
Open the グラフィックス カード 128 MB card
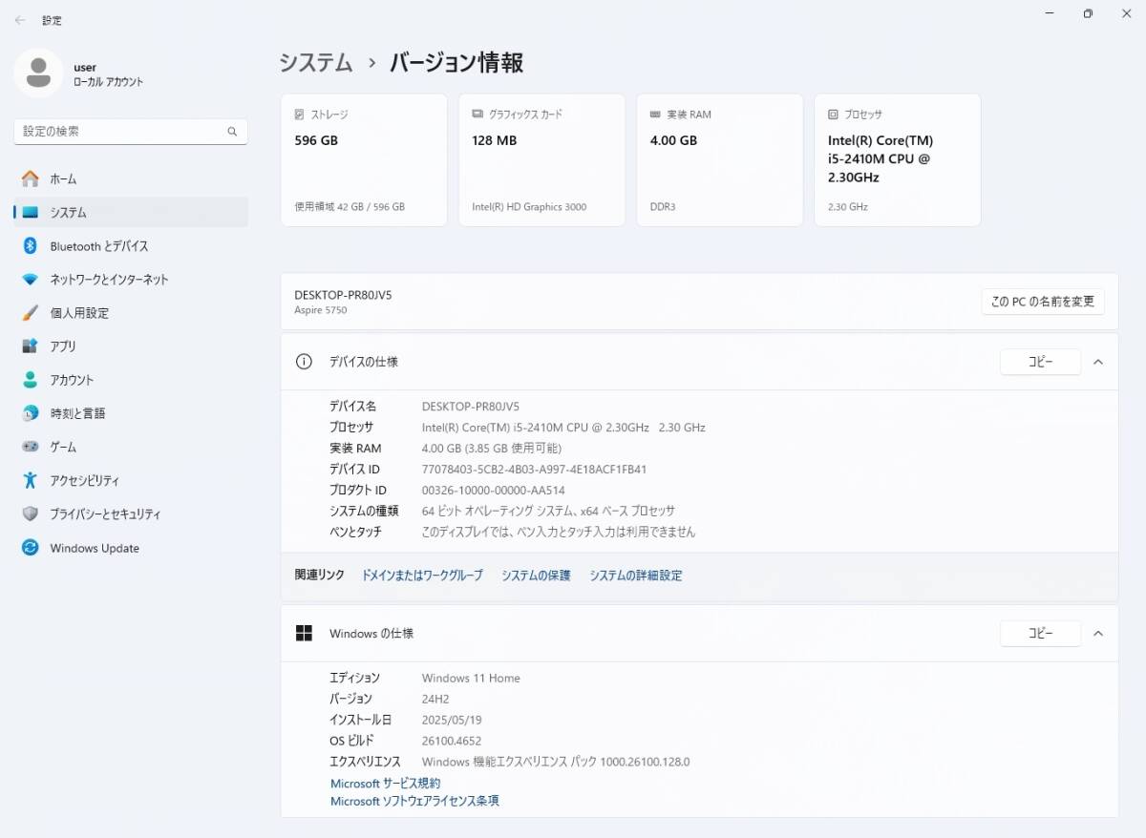(541, 160)
